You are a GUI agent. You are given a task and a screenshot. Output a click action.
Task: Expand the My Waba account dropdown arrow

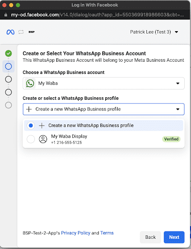tap(178, 83)
